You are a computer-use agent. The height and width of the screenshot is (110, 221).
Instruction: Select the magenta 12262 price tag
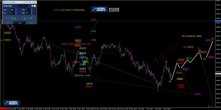(78, 27)
